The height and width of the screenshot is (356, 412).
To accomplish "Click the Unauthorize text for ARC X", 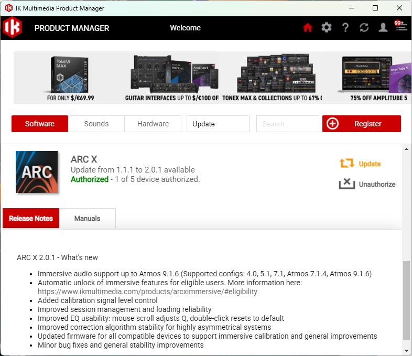I will point(377,184).
